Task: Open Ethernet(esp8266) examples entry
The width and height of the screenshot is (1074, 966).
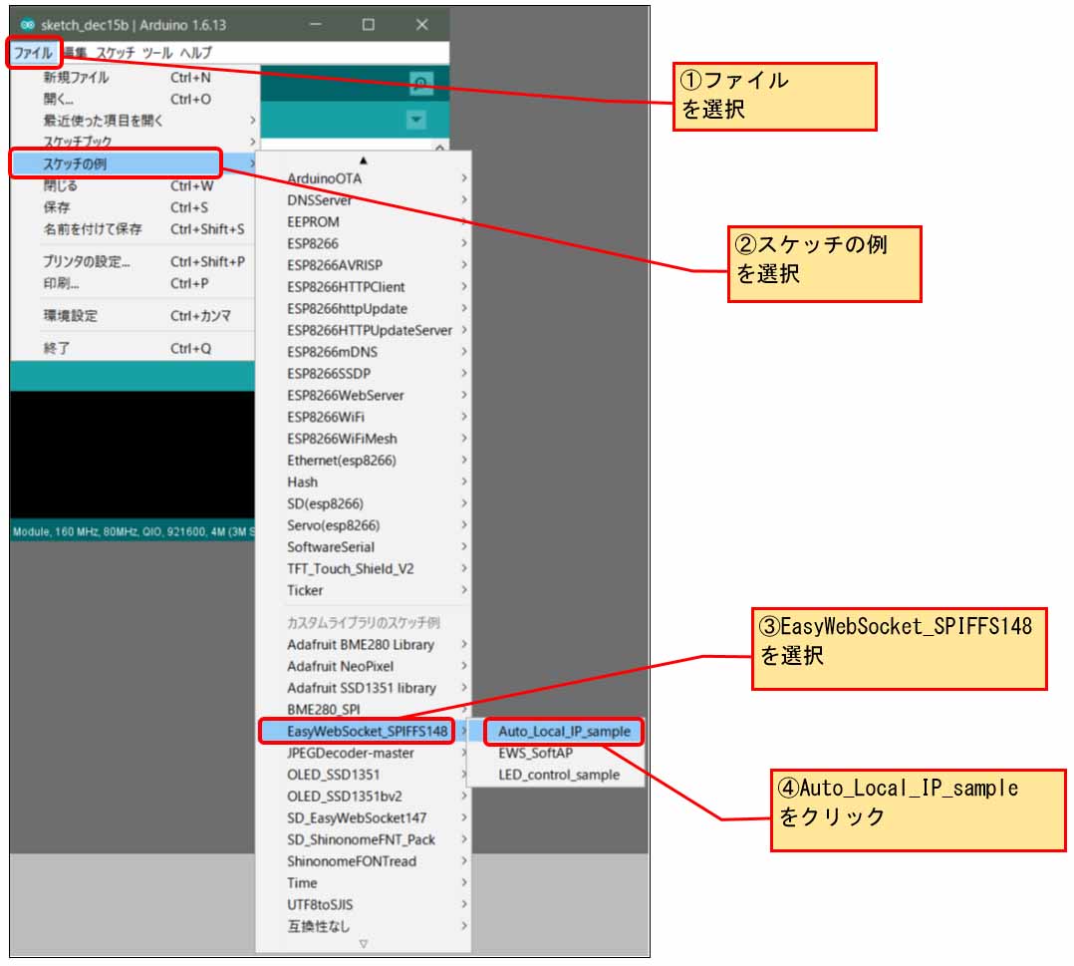Action: pyautogui.click(x=365, y=461)
